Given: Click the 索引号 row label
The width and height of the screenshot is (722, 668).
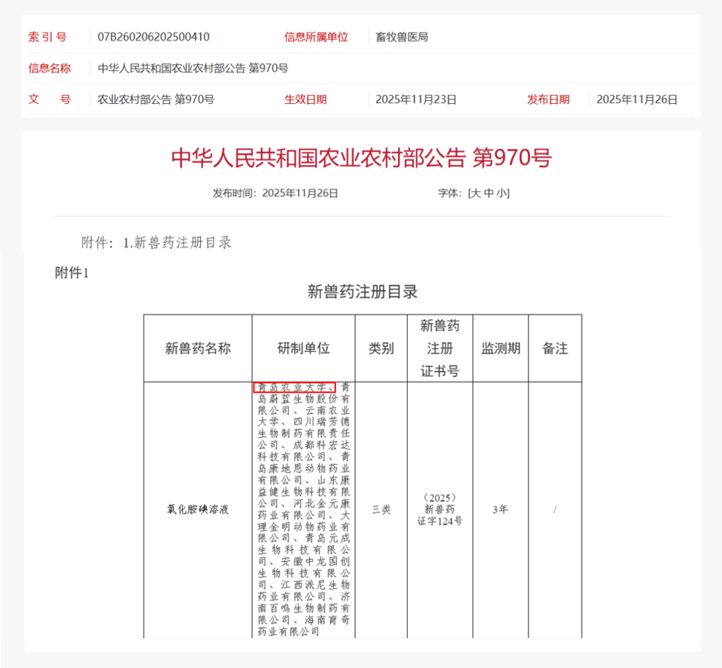Looking at the screenshot, I should [x=48, y=36].
